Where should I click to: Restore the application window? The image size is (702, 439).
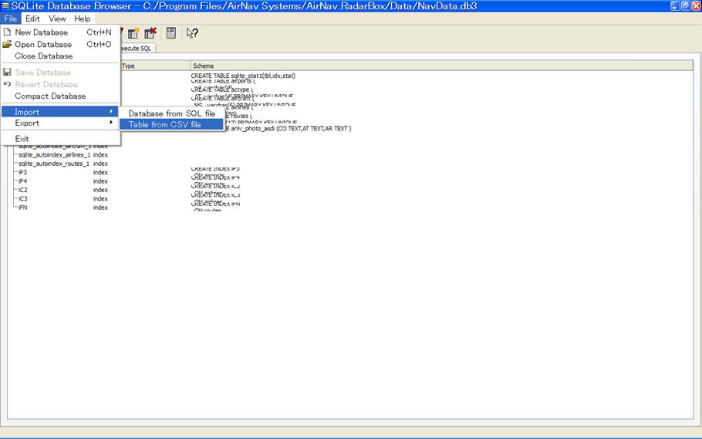click(686, 6)
